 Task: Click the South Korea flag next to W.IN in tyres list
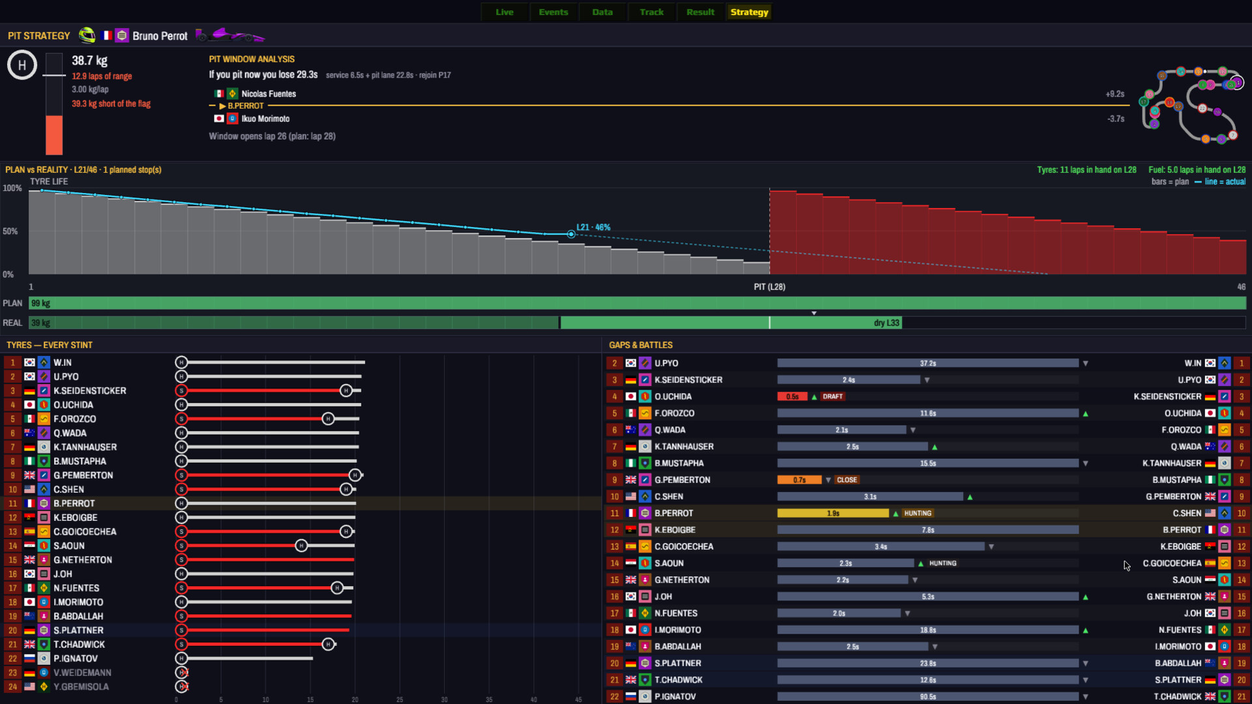pyautogui.click(x=29, y=362)
